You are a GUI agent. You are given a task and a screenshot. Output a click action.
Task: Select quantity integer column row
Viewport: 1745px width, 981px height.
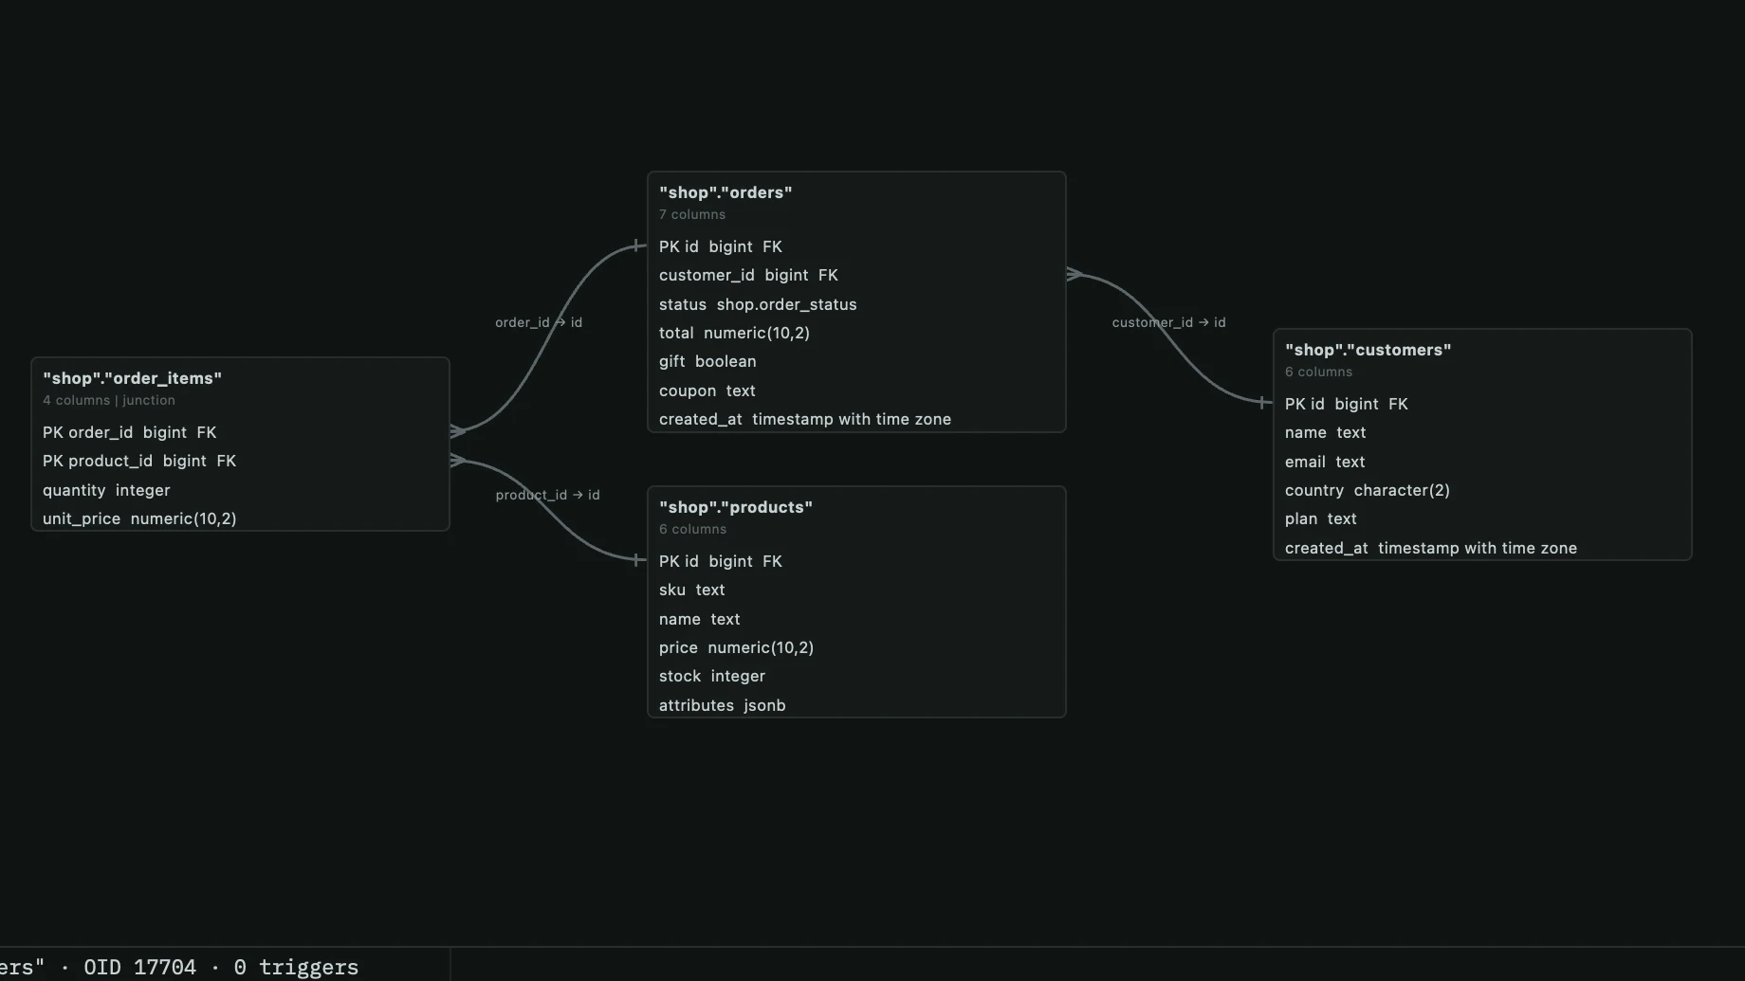240,490
